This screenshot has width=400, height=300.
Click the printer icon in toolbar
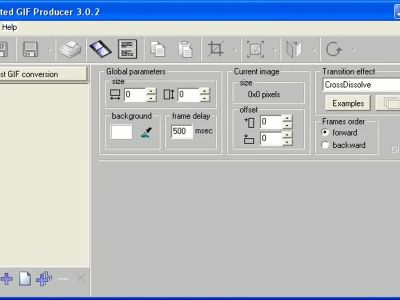[70, 49]
